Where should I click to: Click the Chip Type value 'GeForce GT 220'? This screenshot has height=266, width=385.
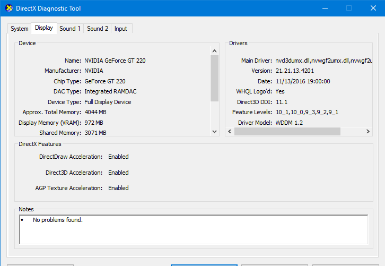pos(105,81)
